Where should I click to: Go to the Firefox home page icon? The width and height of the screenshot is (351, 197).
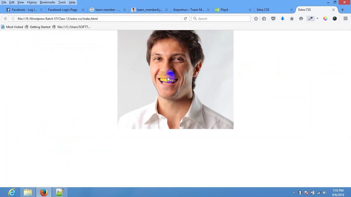click(x=292, y=19)
